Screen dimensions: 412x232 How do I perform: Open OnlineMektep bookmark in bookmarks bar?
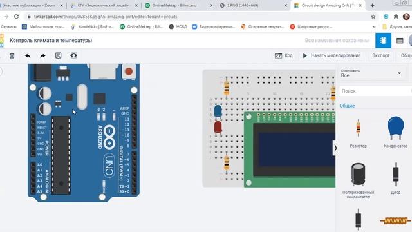[142, 26]
